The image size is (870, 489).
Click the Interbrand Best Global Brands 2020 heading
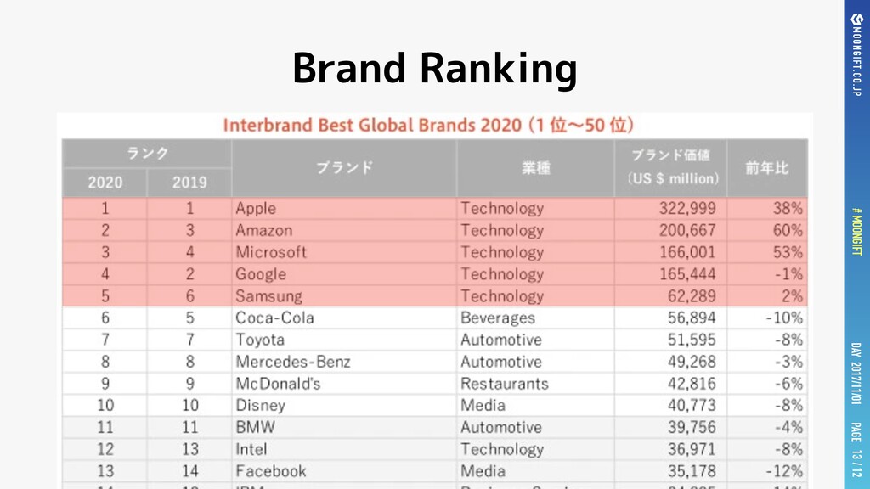click(x=428, y=126)
